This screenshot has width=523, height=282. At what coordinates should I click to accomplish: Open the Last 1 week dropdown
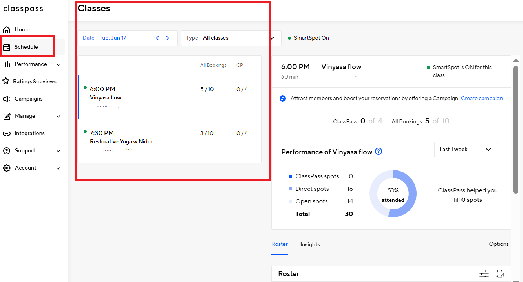(466, 150)
